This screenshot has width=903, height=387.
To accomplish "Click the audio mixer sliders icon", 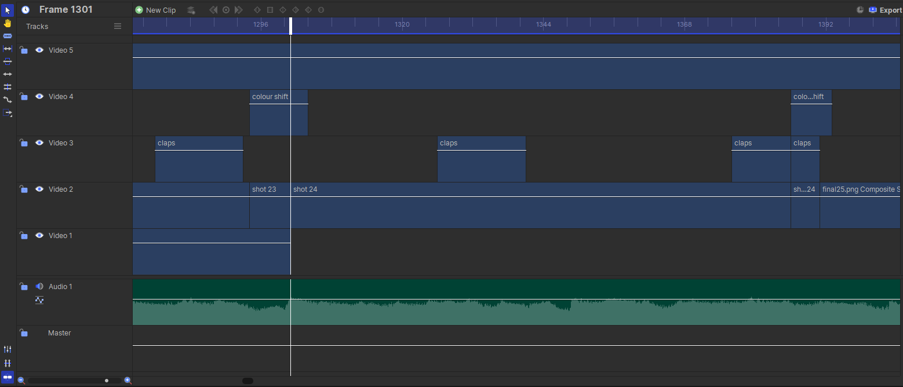I will (x=8, y=349).
